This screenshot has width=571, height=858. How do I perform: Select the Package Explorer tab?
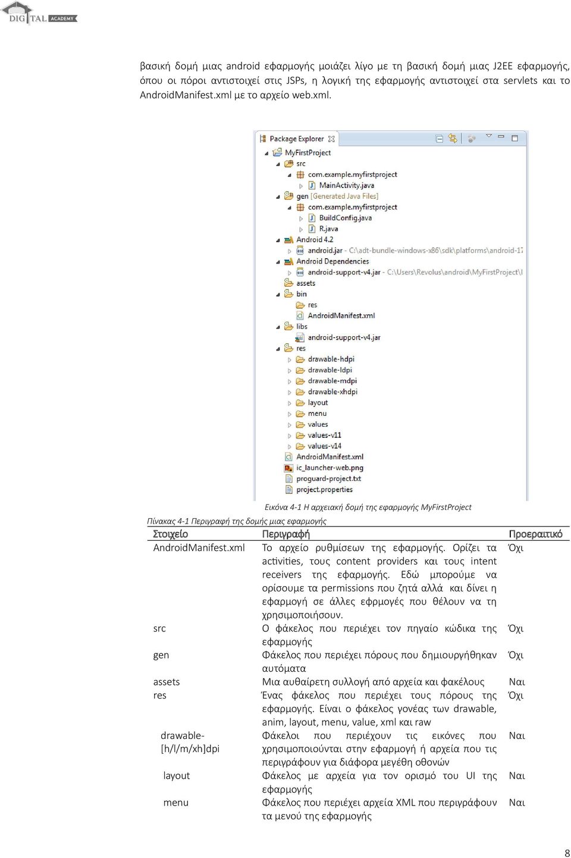(296, 139)
